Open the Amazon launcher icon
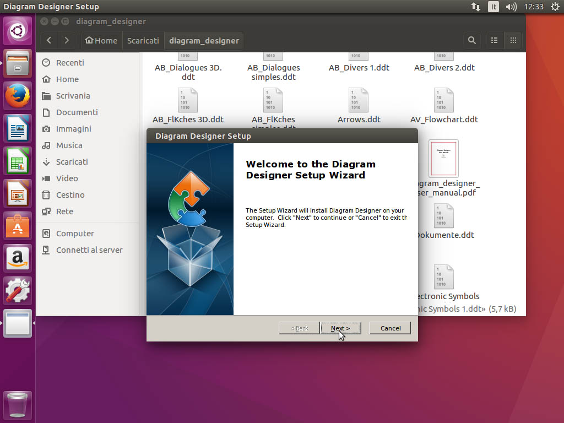Screen dimensions: 564x423 18,258
